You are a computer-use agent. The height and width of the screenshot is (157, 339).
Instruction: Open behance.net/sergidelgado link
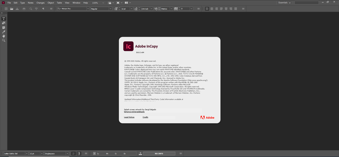pyautogui.click(x=134, y=112)
